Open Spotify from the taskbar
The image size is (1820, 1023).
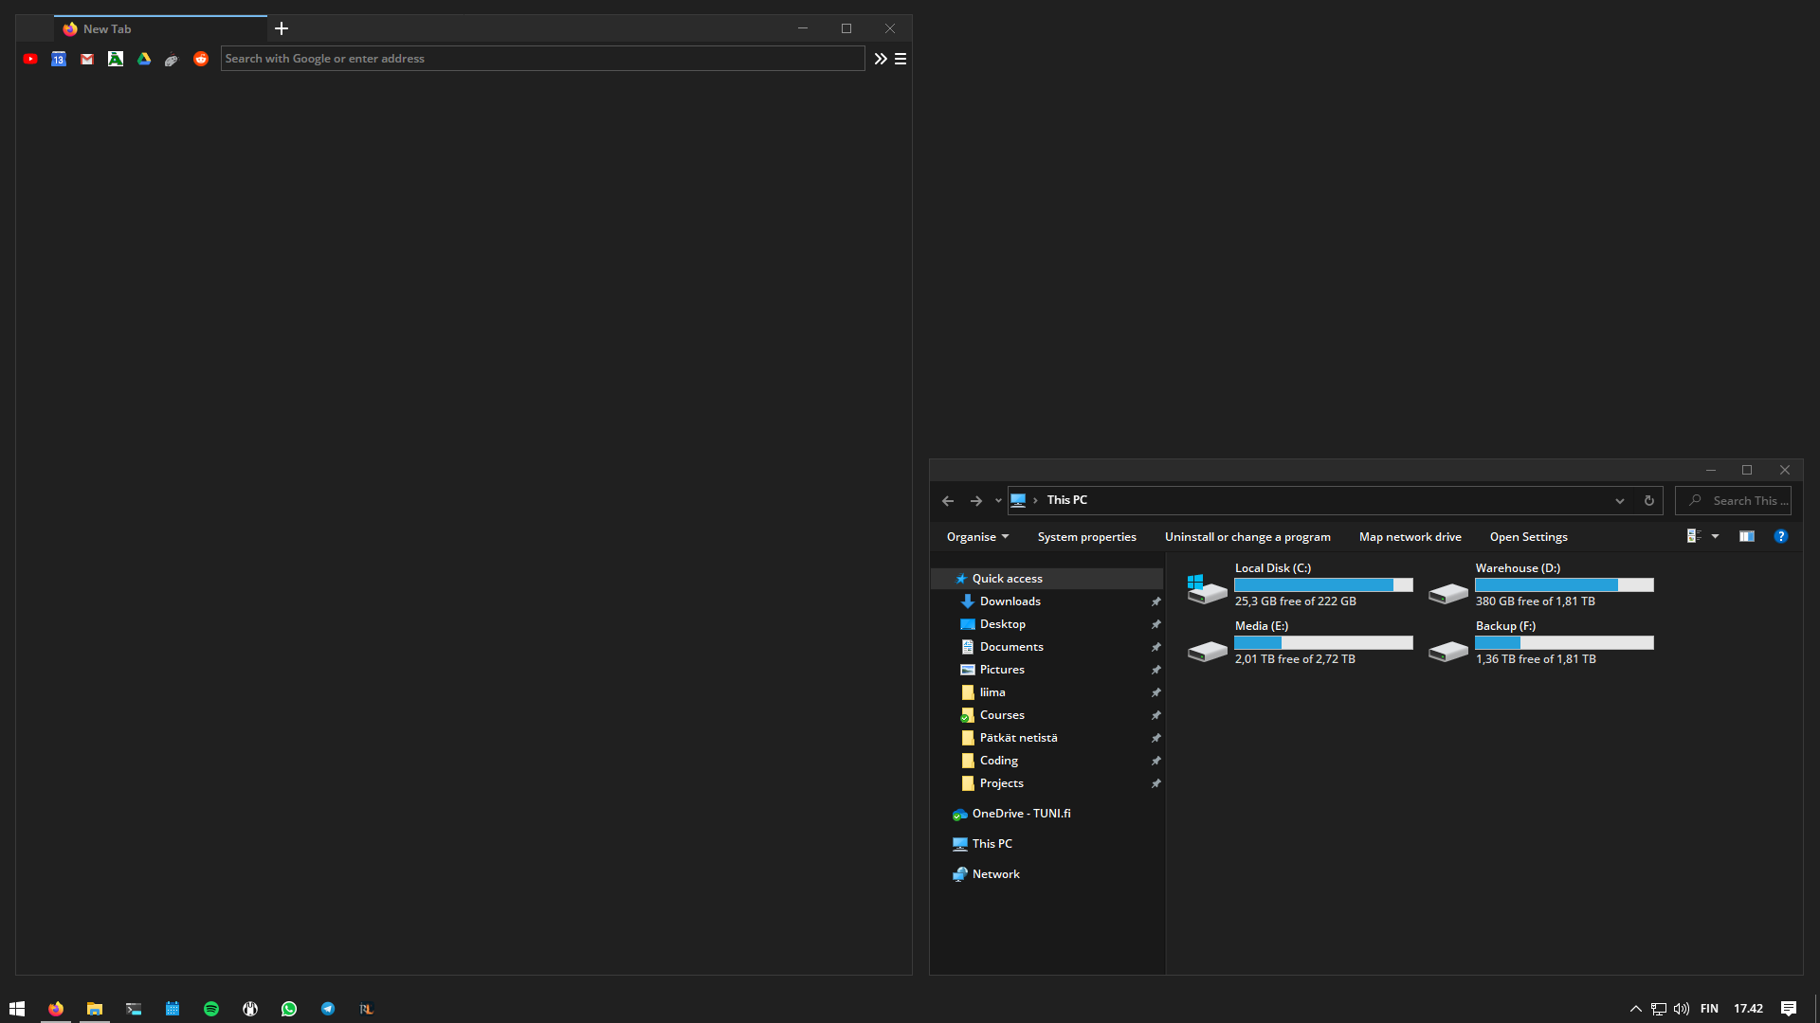point(211,1009)
